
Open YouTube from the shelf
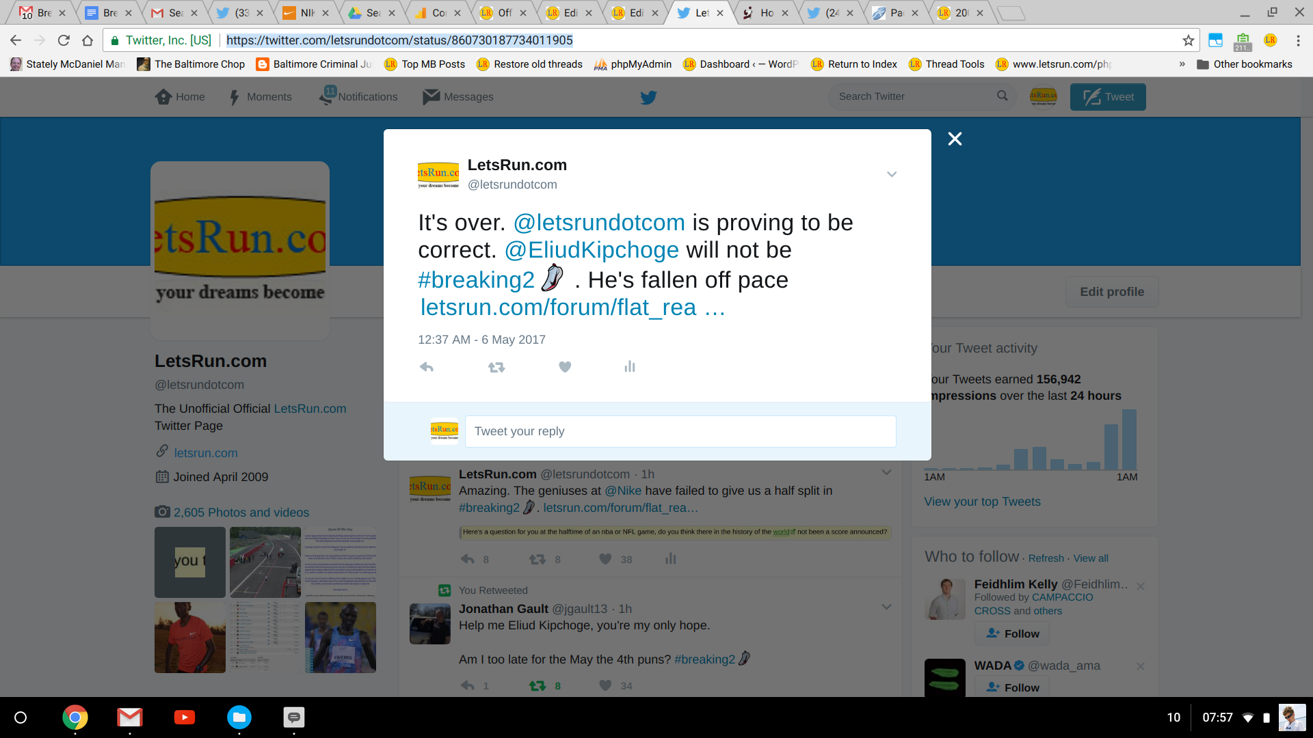click(185, 717)
